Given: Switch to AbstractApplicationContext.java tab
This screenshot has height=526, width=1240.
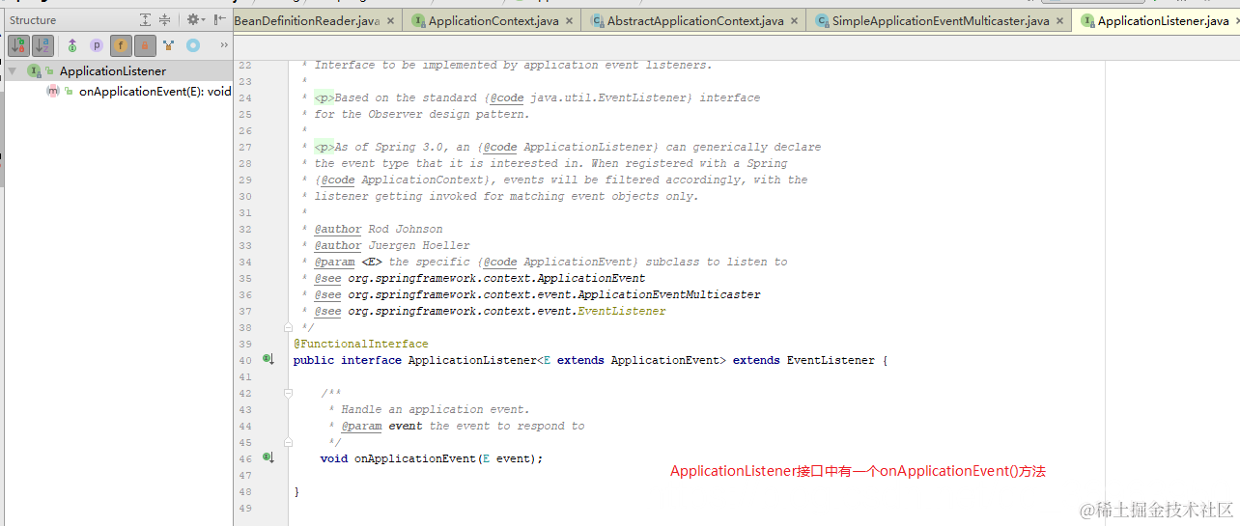Looking at the screenshot, I should pos(694,20).
